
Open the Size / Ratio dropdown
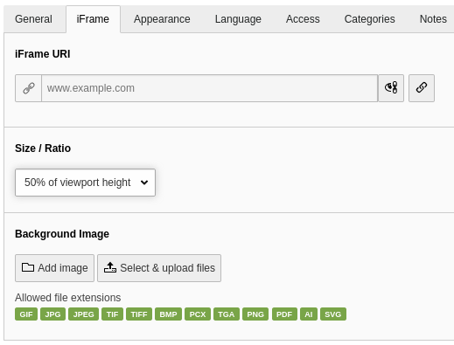(x=85, y=183)
